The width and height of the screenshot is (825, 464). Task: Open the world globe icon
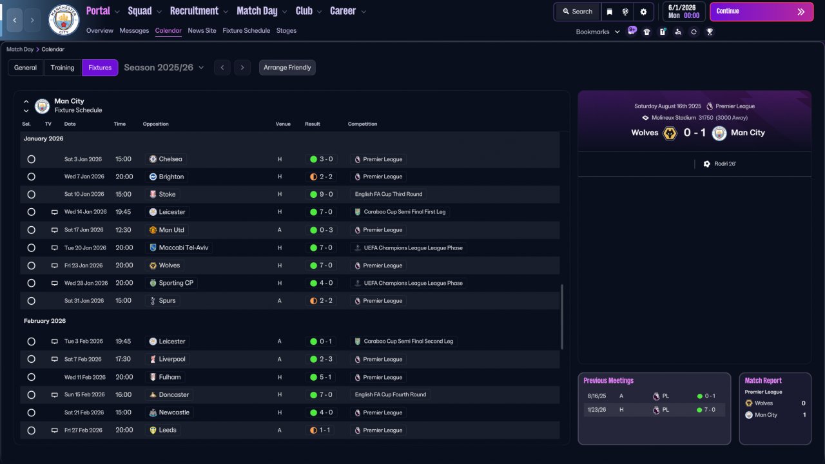pos(625,12)
